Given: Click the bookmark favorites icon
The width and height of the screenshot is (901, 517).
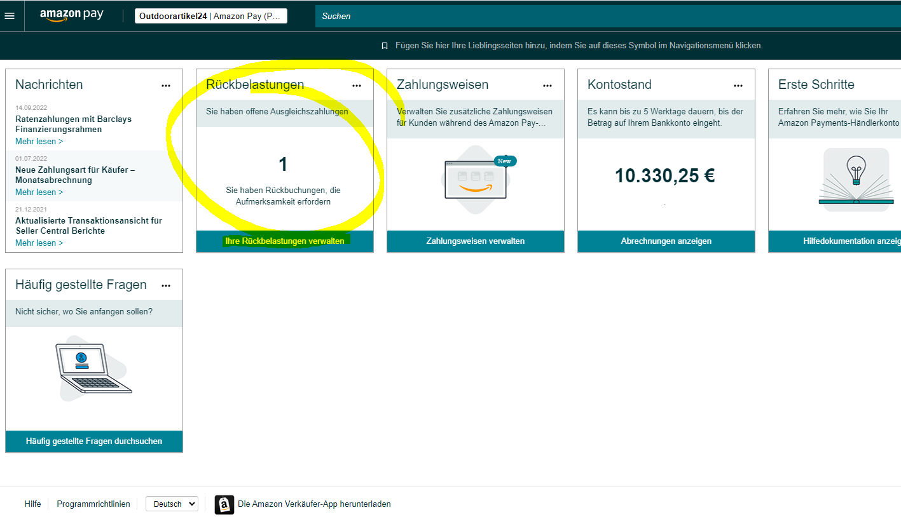Looking at the screenshot, I should tap(384, 46).
